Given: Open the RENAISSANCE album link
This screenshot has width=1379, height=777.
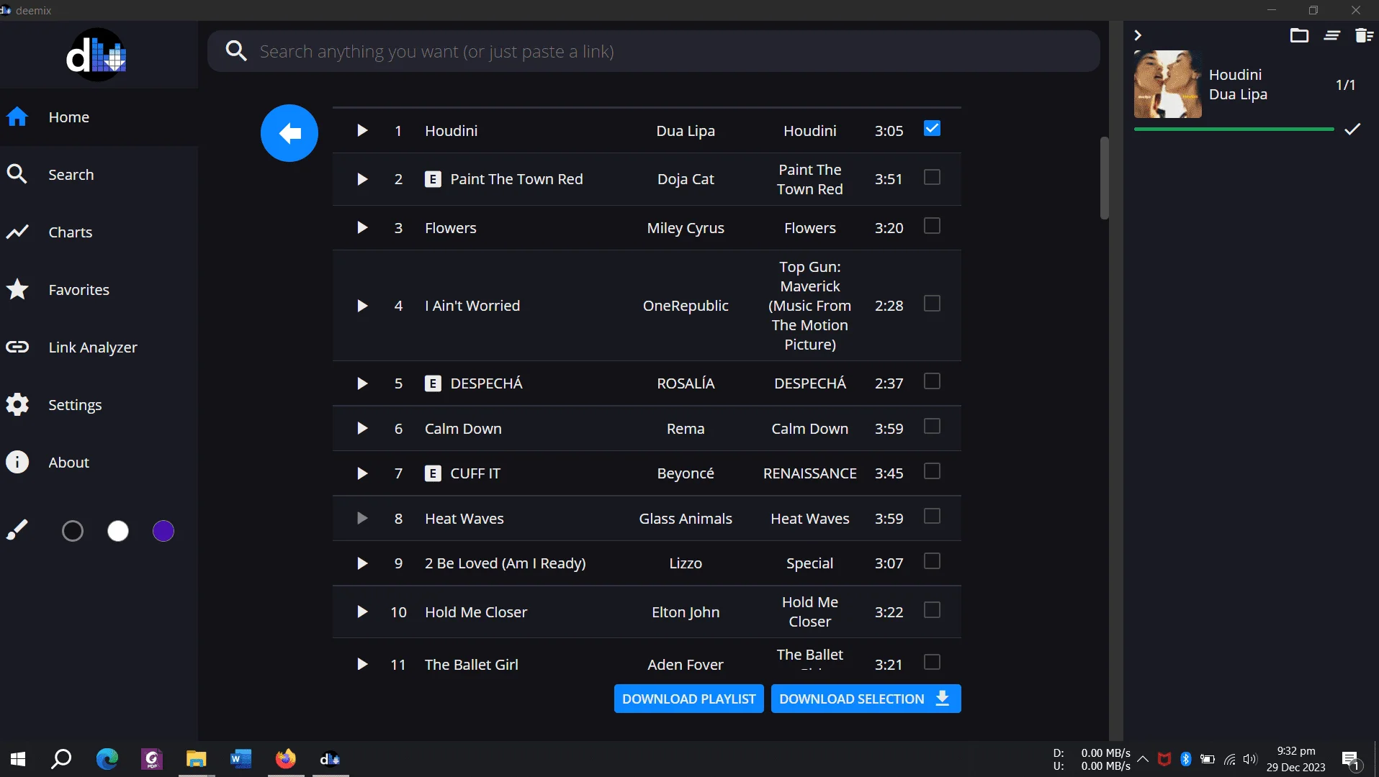Looking at the screenshot, I should [x=809, y=473].
